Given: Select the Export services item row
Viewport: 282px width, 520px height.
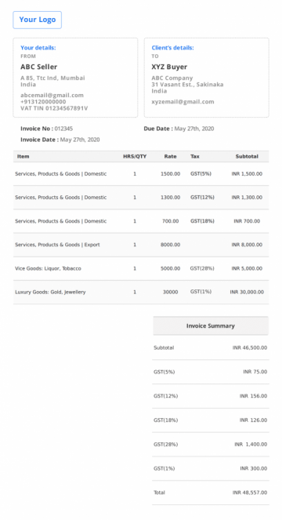Looking at the screenshot, I should tap(141, 245).
